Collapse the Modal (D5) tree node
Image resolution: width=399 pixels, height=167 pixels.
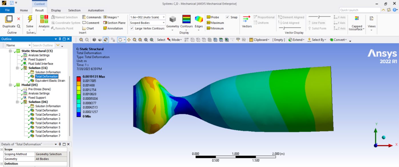[x=11, y=85]
